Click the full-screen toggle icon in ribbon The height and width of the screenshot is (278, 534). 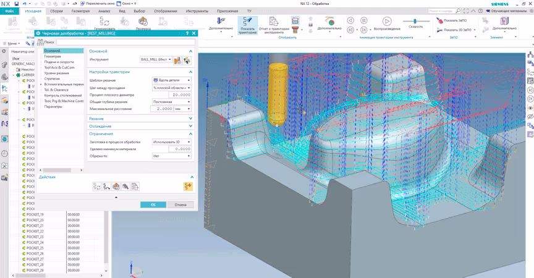466,11
